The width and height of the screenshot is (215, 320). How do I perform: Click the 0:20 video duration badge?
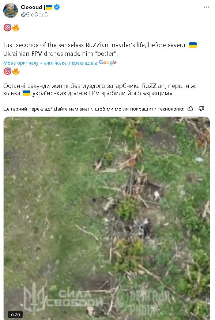15,315
